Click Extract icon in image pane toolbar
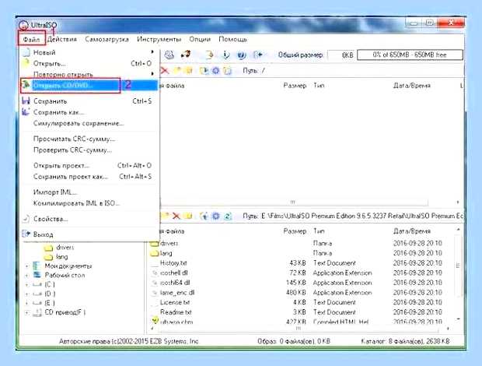The width and height of the screenshot is (482, 366). coord(204,71)
